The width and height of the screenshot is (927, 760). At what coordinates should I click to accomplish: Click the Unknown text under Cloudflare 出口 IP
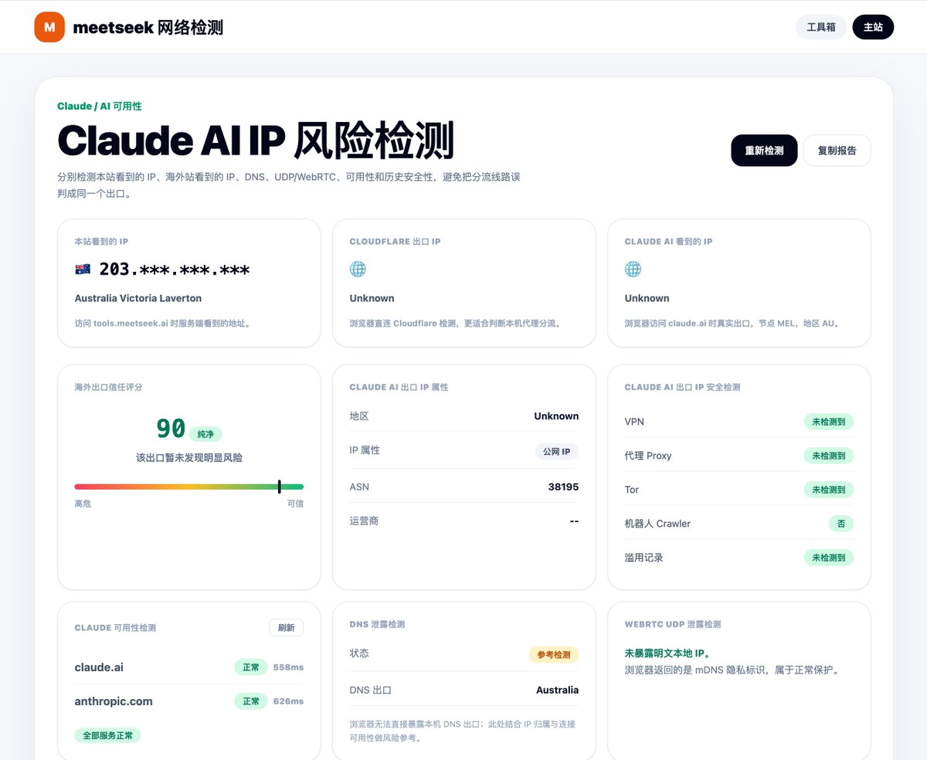(x=372, y=298)
